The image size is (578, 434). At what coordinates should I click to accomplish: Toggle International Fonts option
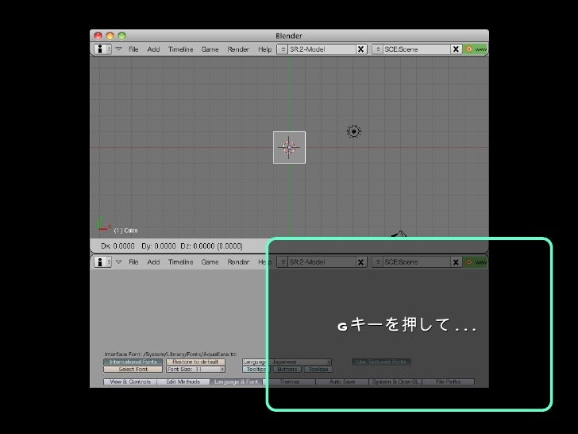133,362
